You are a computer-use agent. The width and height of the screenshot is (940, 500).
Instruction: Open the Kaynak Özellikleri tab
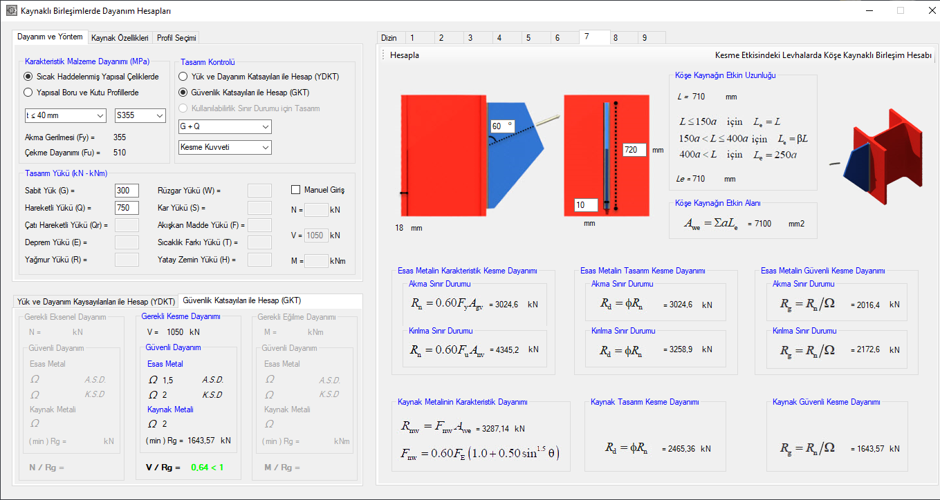120,38
